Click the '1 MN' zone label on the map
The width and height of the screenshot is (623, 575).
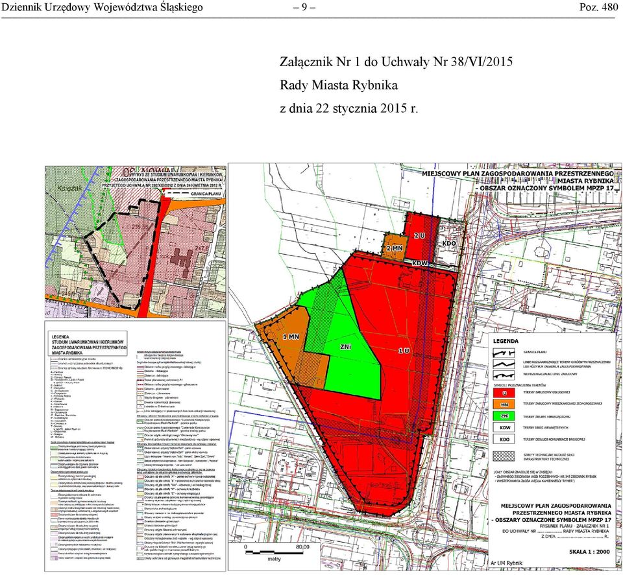coord(291,337)
